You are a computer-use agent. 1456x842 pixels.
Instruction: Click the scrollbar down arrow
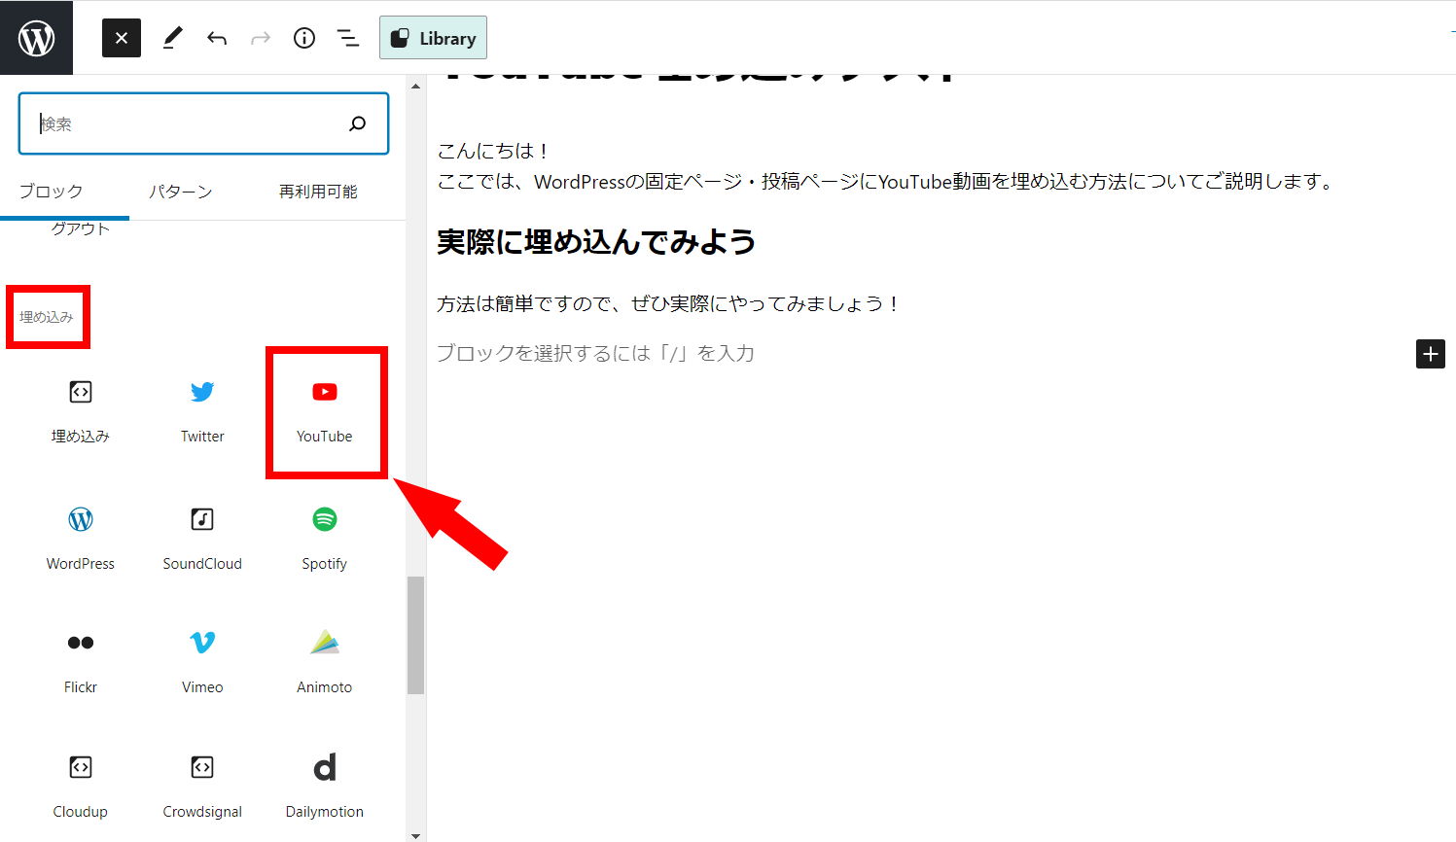(415, 834)
